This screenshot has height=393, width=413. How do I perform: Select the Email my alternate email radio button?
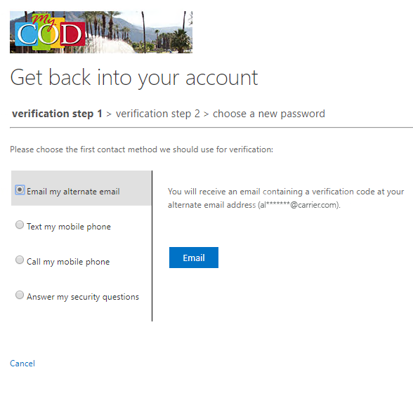(20, 189)
